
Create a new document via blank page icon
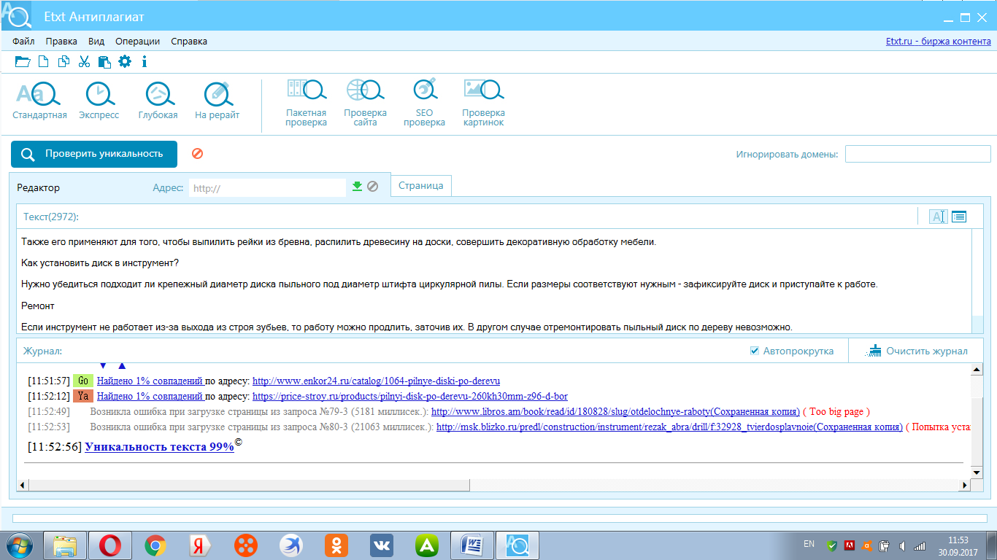point(44,62)
